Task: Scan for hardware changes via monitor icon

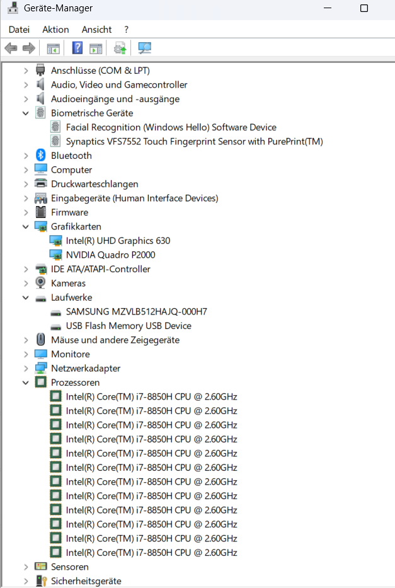Action: (144, 48)
